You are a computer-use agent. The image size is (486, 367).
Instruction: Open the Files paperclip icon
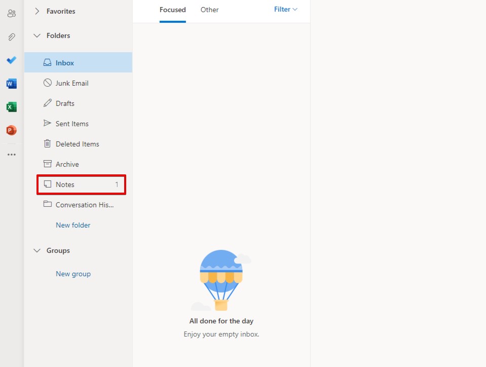[11, 37]
